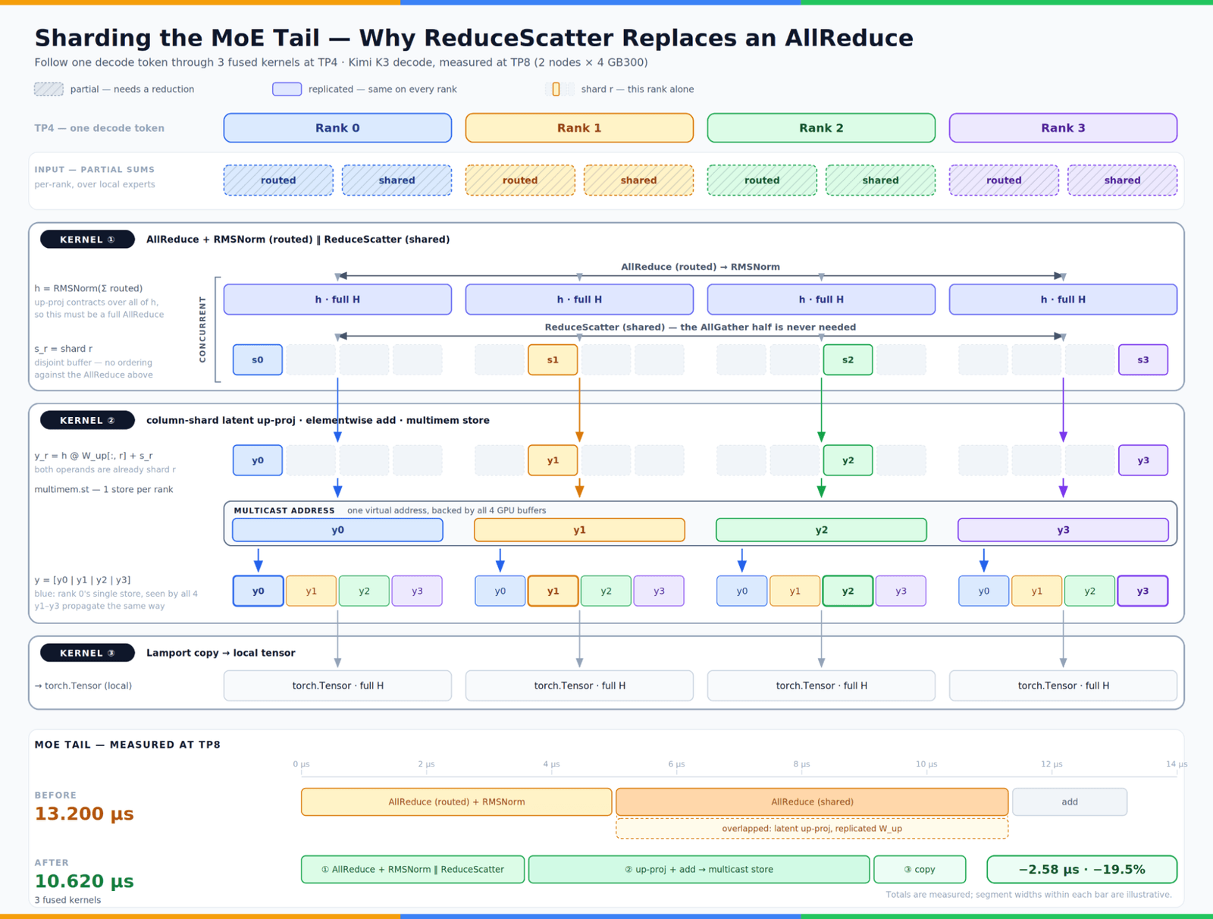Click the KERNEL ② badge
Viewport: 1213px width, 919px height.
point(87,420)
